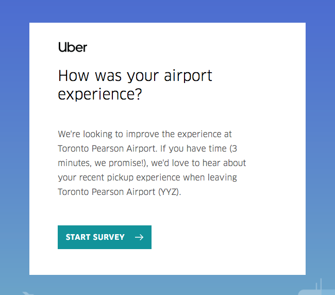This screenshot has height=295, width=335.
Task: Click the START SURVEY text label
Action: click(x=95, y=237)
